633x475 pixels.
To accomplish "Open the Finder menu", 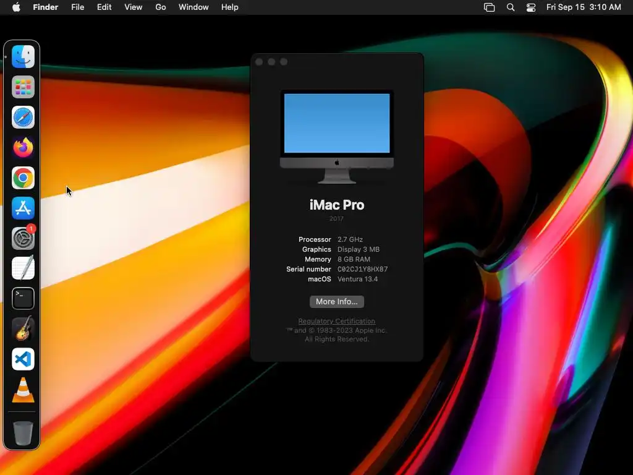I will tap(46, 7).
